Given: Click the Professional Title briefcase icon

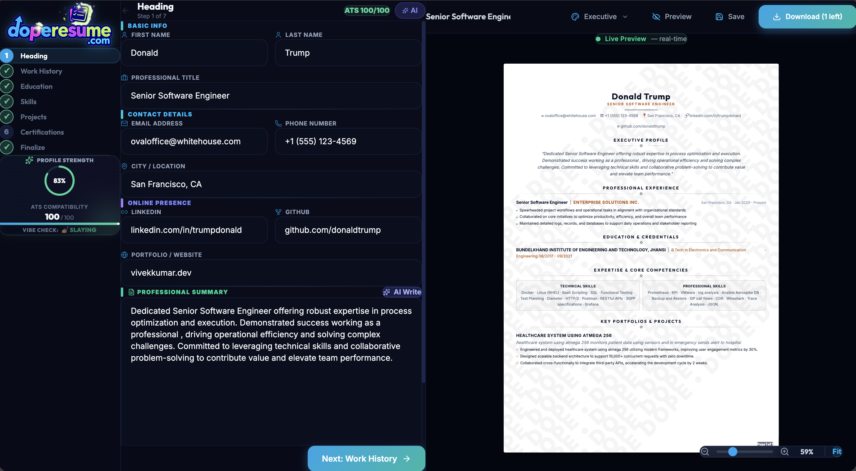Looking at the screenshot, I should (124, 78).
